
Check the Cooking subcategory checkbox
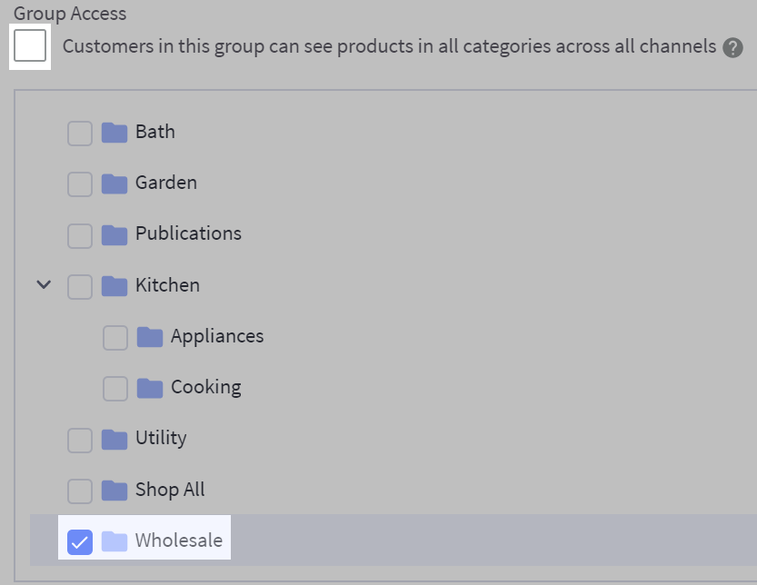pos(115,387)
